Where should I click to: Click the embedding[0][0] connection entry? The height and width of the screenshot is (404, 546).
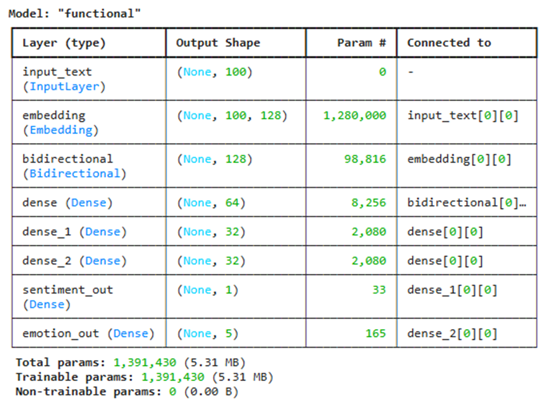pyautogui.click(x=459, y=159)
